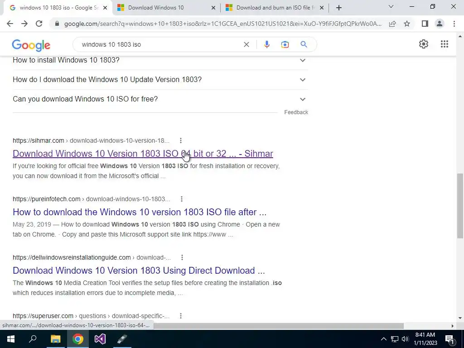Screen dimensions: 464x348
Task: Open a new browser tab
Action: tap(339, 8)
